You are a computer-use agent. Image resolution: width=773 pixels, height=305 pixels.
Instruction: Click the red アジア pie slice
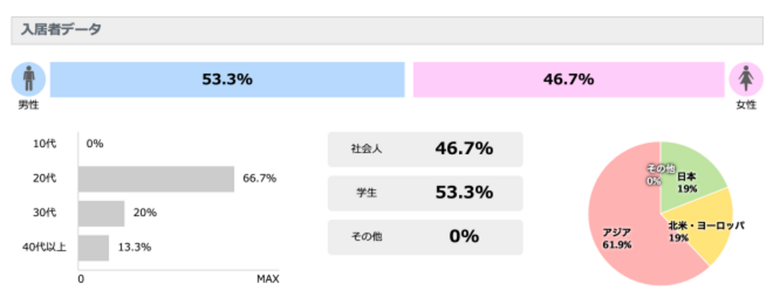tap(634, 241)
